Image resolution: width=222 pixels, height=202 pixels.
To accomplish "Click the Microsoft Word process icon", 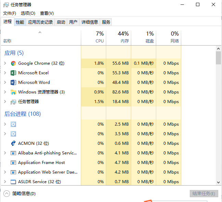I will (13, 83).
